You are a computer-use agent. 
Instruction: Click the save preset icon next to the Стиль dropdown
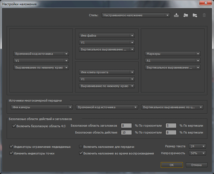click(x=176, y=15)
